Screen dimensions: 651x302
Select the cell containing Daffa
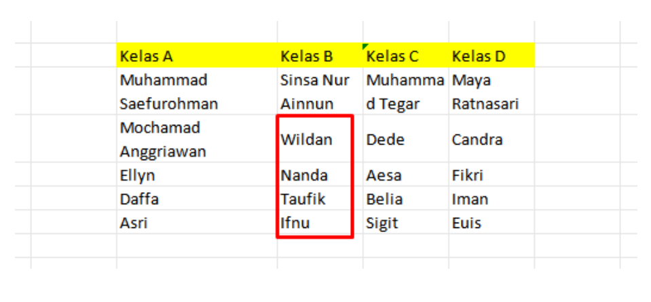click(196, 200)
